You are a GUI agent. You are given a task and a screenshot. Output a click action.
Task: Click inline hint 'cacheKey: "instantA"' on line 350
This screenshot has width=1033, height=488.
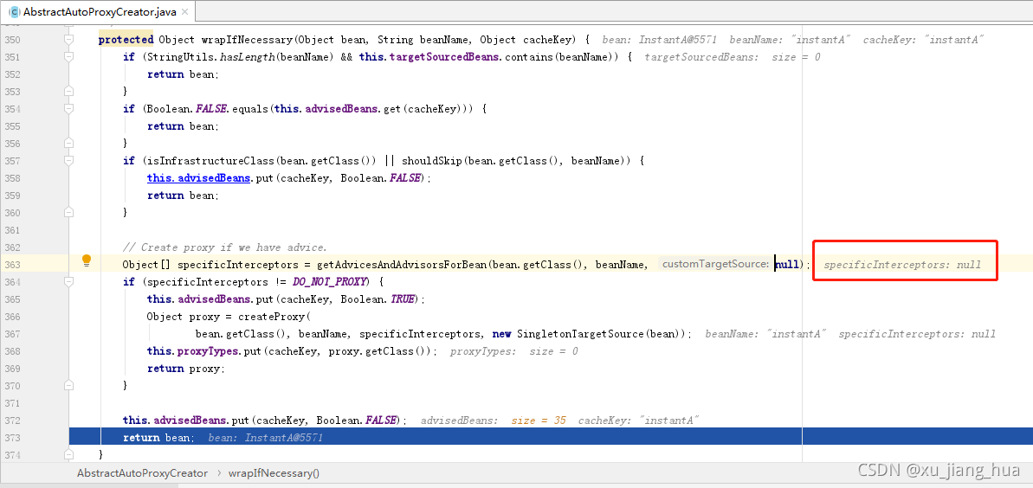click(x=924, y=40)
